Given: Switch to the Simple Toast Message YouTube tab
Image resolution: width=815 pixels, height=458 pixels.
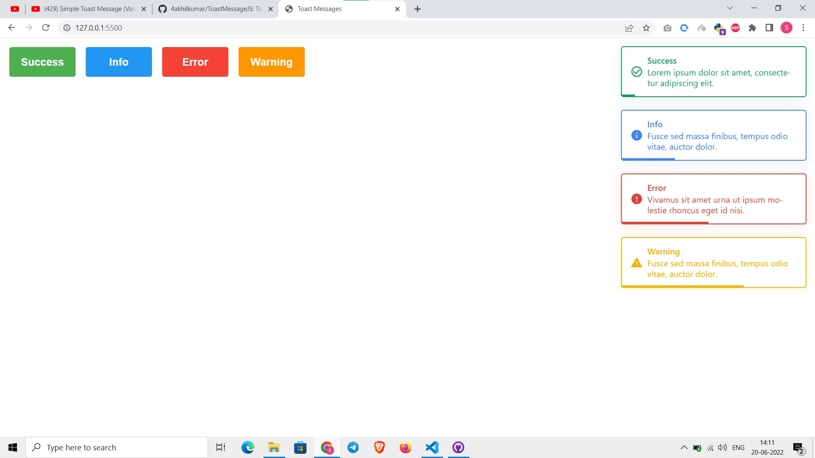Looking at the screenshot, I should click(89, 9).
